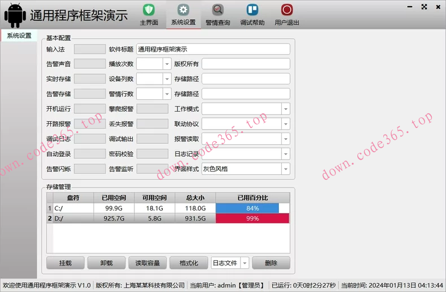Toggle the 攀爬报警 switch

[152, 109]
